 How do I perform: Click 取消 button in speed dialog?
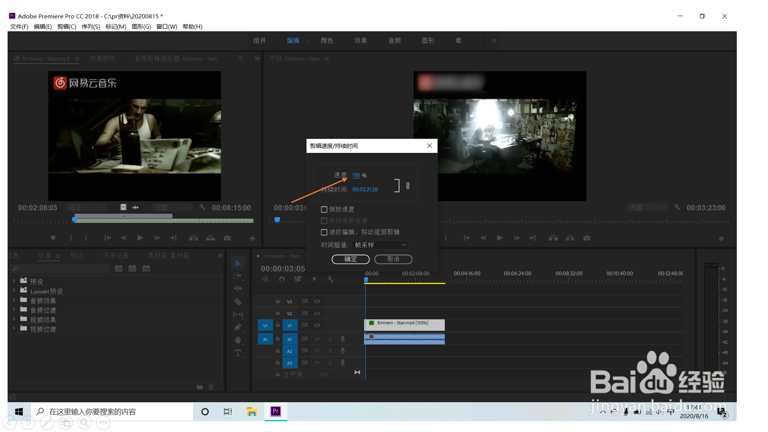[x=393, y=259]
